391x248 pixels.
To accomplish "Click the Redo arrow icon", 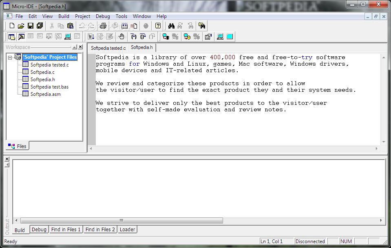I will pyautogui.click(x=91, y=26).
